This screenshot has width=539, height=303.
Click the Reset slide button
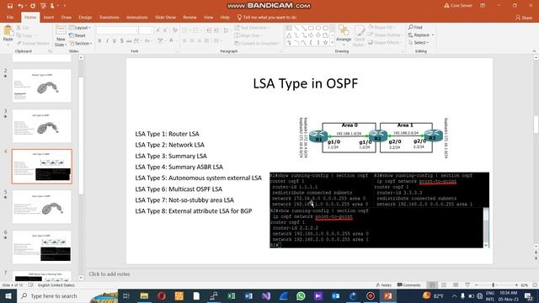77,35
